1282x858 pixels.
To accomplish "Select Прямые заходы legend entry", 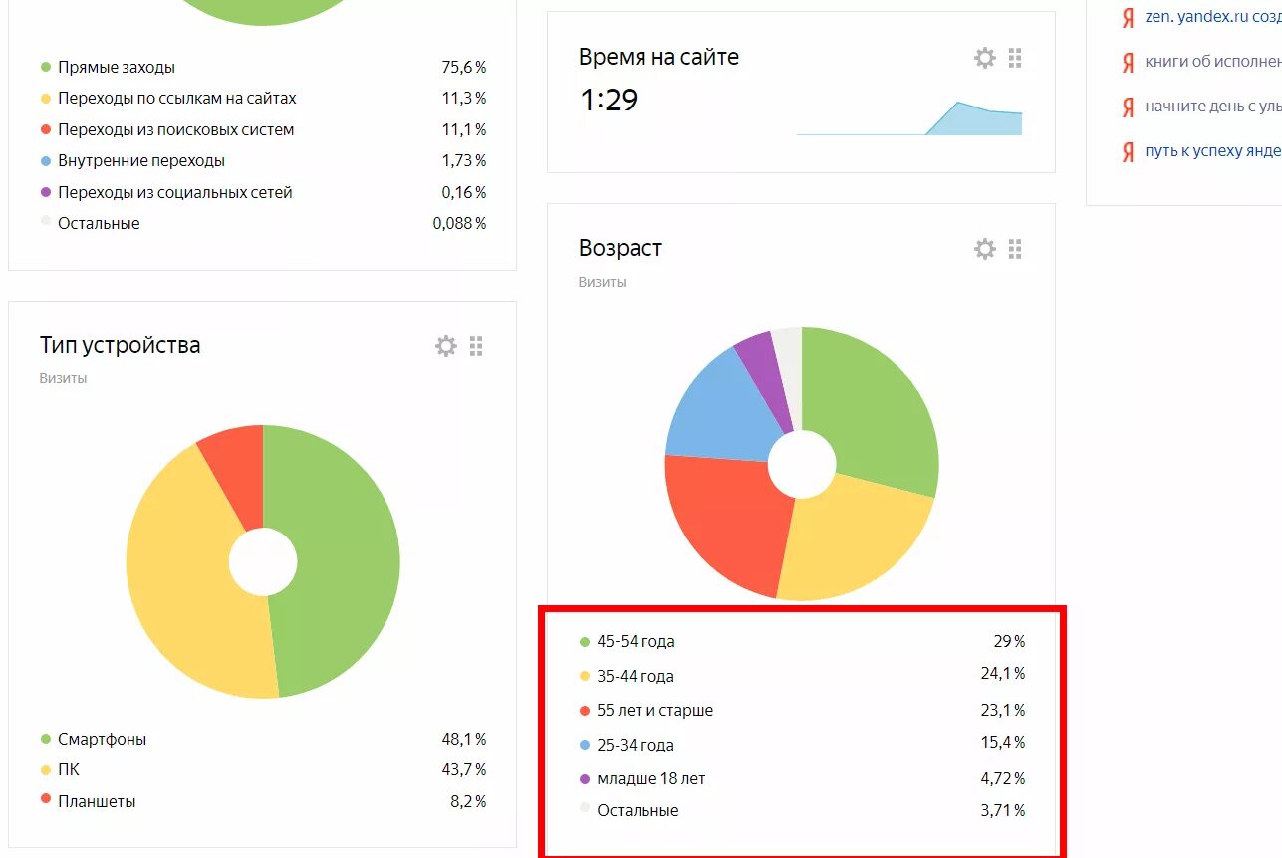I will tap(117, 68).
